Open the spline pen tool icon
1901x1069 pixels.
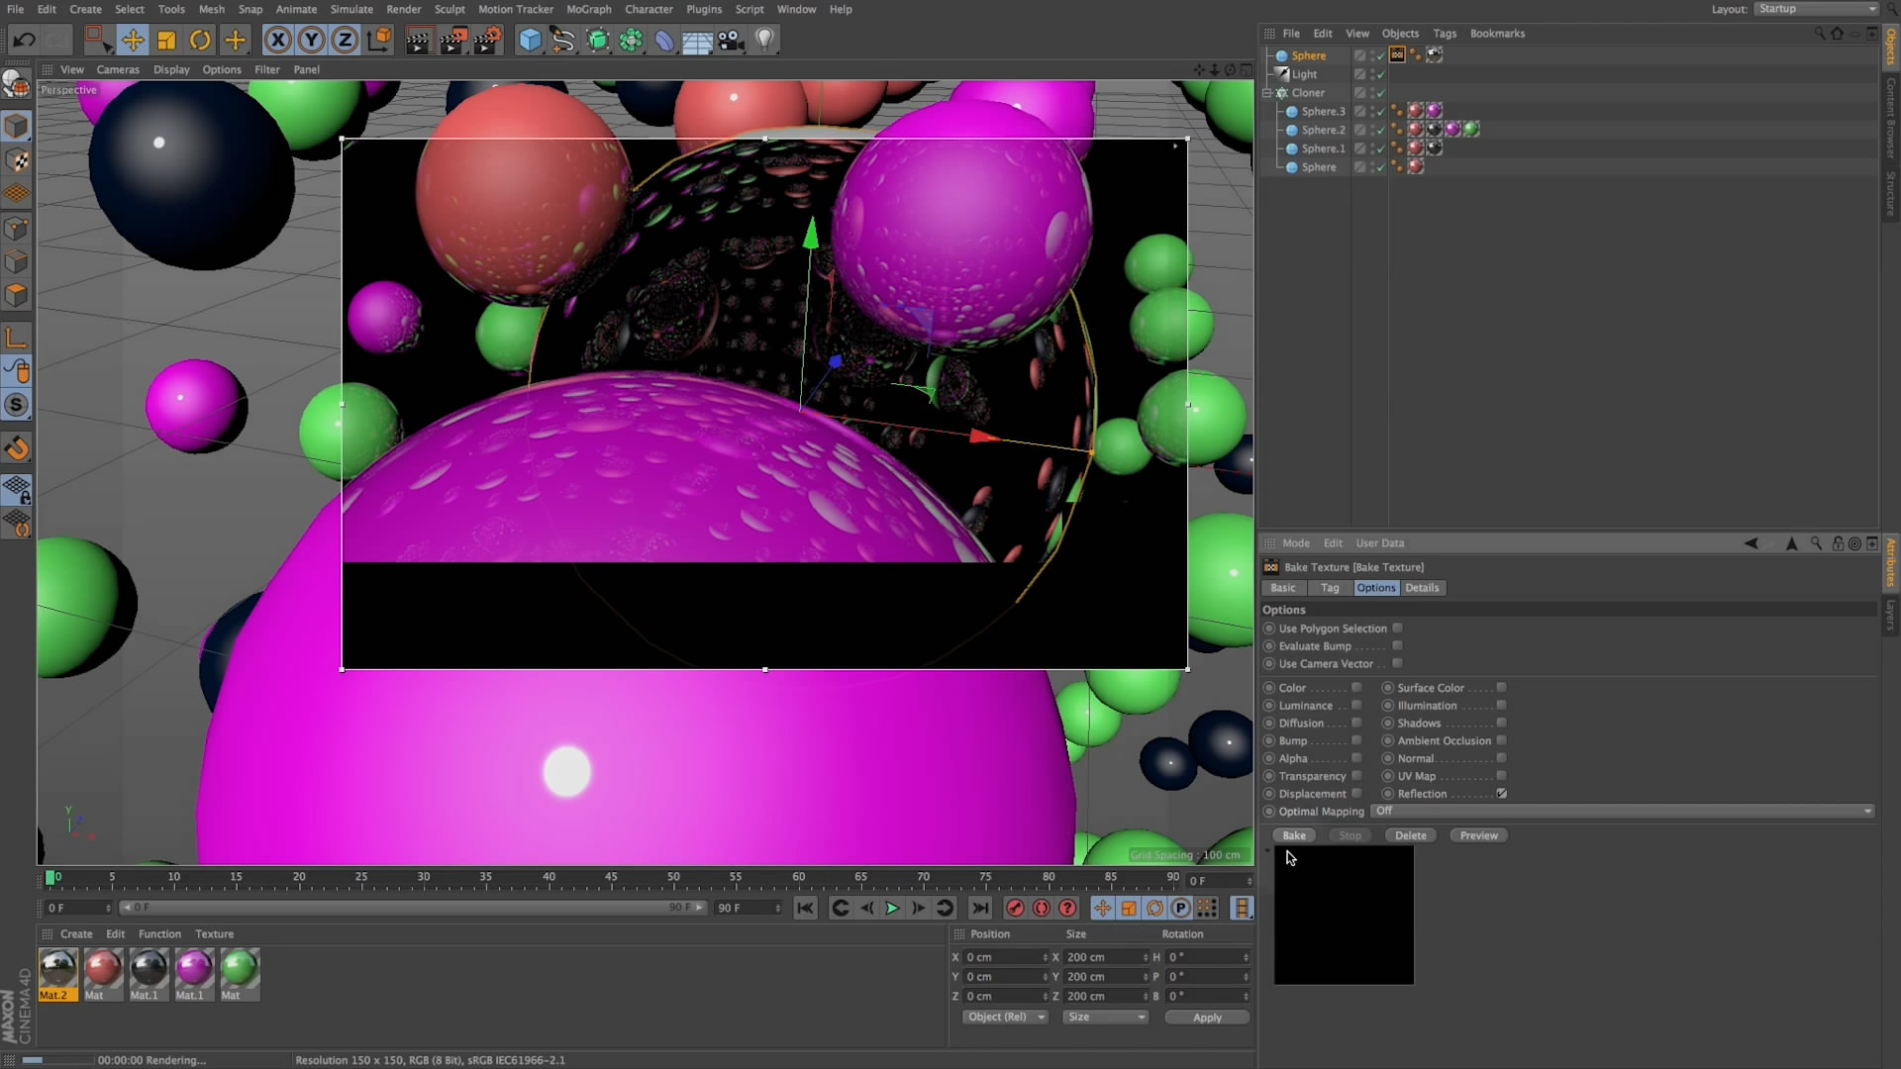pyautogui.click(x=563, y=40)
